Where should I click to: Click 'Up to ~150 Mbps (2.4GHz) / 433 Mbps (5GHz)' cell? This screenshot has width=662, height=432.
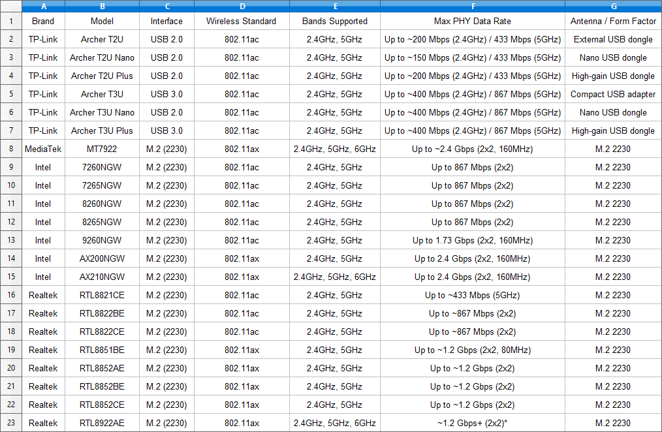pos(473,57)
